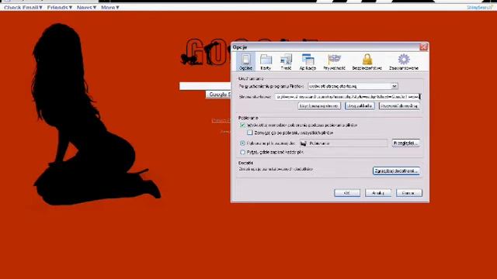Viewport: 497px width, 279px height.
Task: Click the Użyj bieżącej strony button
Action: click(319, 106)
